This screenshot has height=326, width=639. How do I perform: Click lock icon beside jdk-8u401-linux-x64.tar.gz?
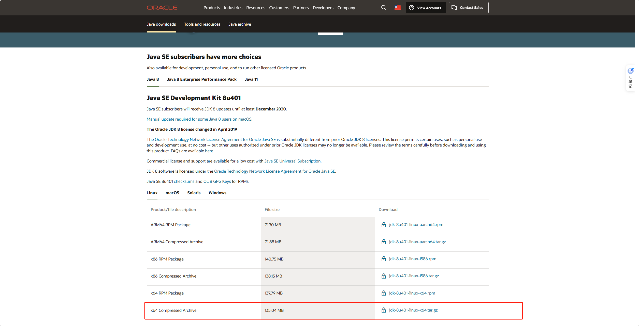[x=384, y=310]
